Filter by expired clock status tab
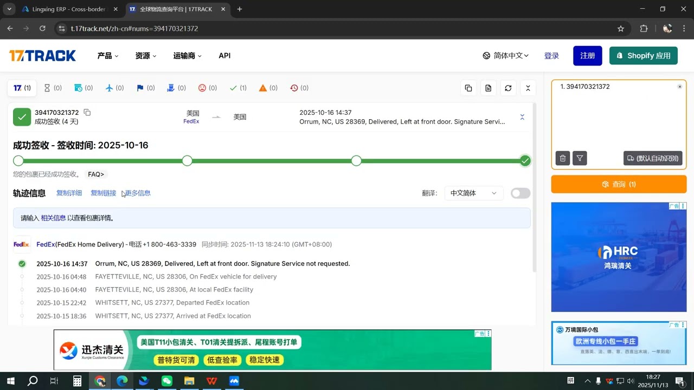 299,88
